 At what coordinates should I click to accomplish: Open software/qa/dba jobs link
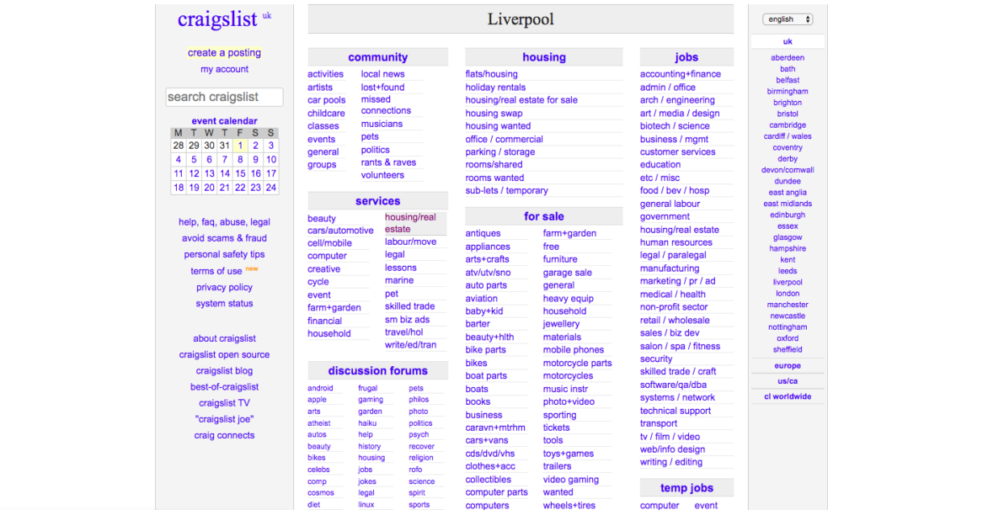(673, 385)
